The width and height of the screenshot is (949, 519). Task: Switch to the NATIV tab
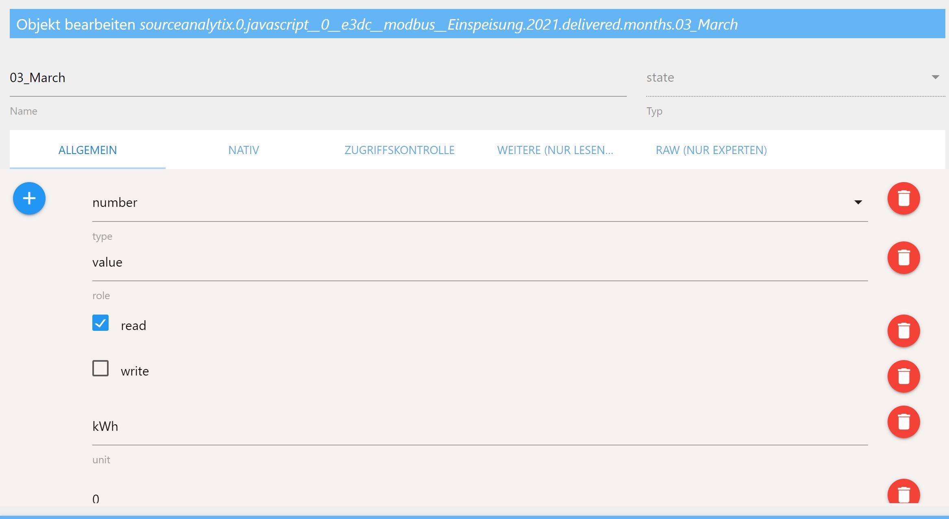(243, 150)
